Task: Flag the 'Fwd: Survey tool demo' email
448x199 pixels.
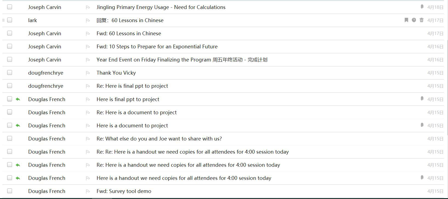Action: 88,191
